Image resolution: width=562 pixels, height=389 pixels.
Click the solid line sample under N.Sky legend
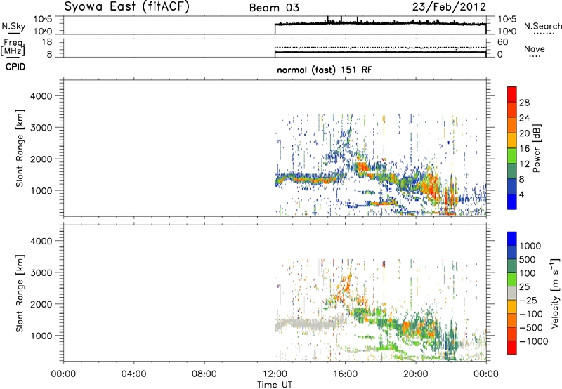[x=13, y=34]
